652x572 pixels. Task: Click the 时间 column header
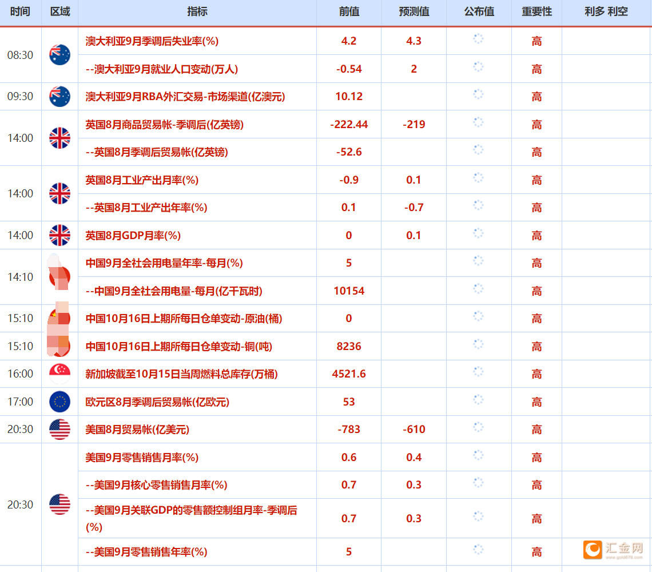click(x=21, y=12)
